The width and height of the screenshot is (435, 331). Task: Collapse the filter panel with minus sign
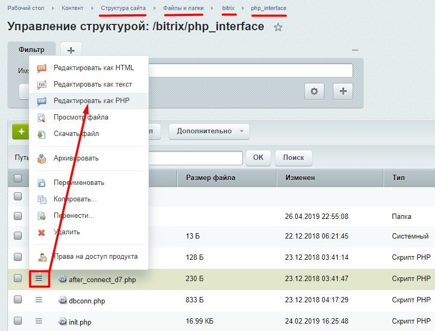355,50
